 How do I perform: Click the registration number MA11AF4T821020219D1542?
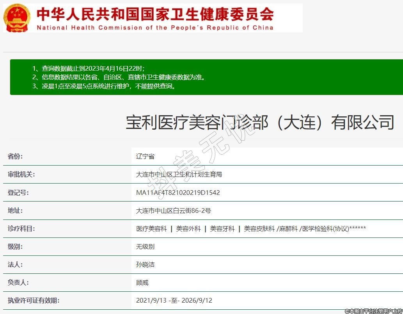pos(178,193)
